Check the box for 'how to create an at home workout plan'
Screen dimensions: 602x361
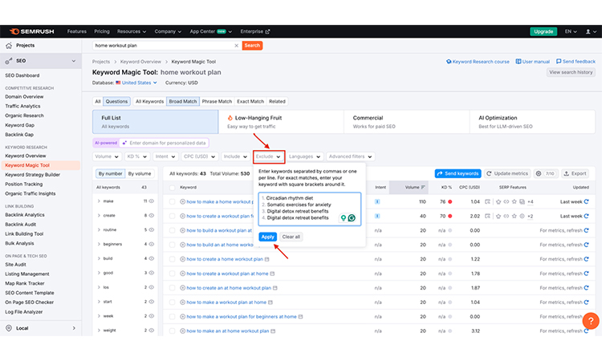click(172, 288)
